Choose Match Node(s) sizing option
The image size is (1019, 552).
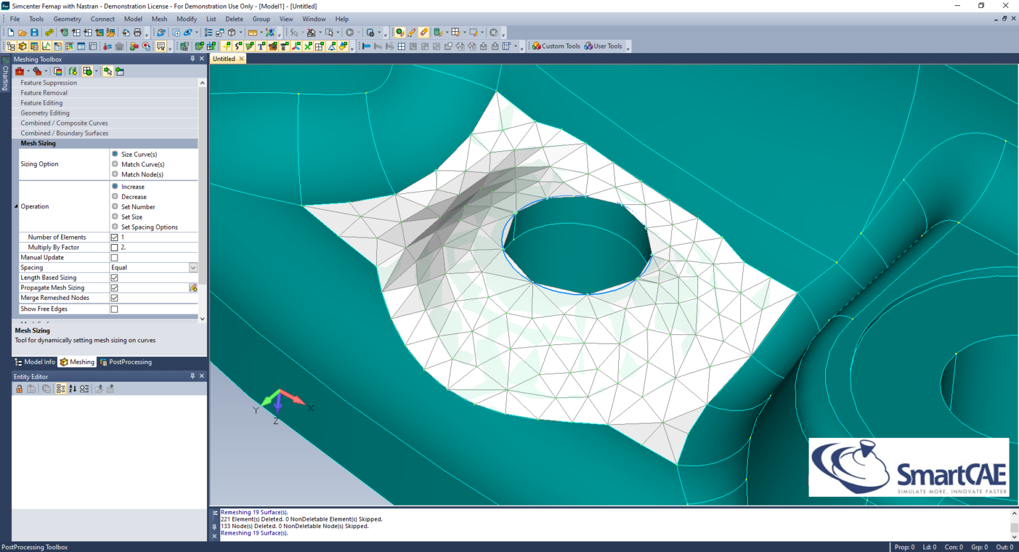[115, 174]
